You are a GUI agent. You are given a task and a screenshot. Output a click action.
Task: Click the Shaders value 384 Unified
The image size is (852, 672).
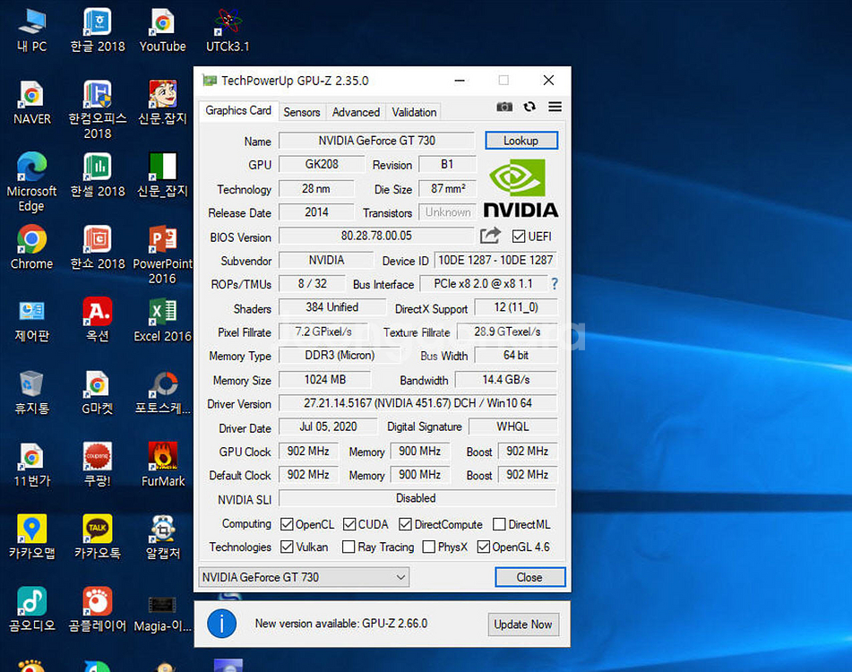pyautogui.click(x=332, y=307)
